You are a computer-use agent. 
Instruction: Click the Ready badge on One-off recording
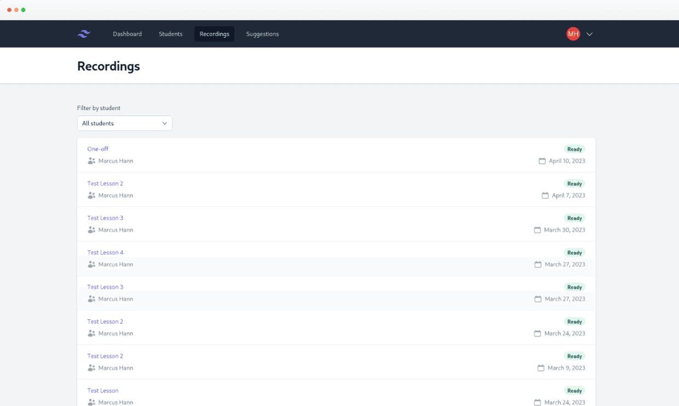click(x=574, y=149)
